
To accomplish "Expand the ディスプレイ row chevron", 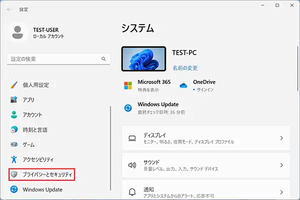I will 281,138.
